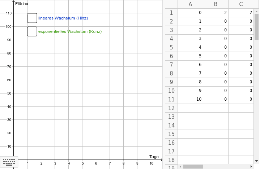This screenshot has width=260, height=170.
Task: Enable exponentielles Wachstum (Kunz) checkbox
Action: pyautogui.click(x=32, y=31)
